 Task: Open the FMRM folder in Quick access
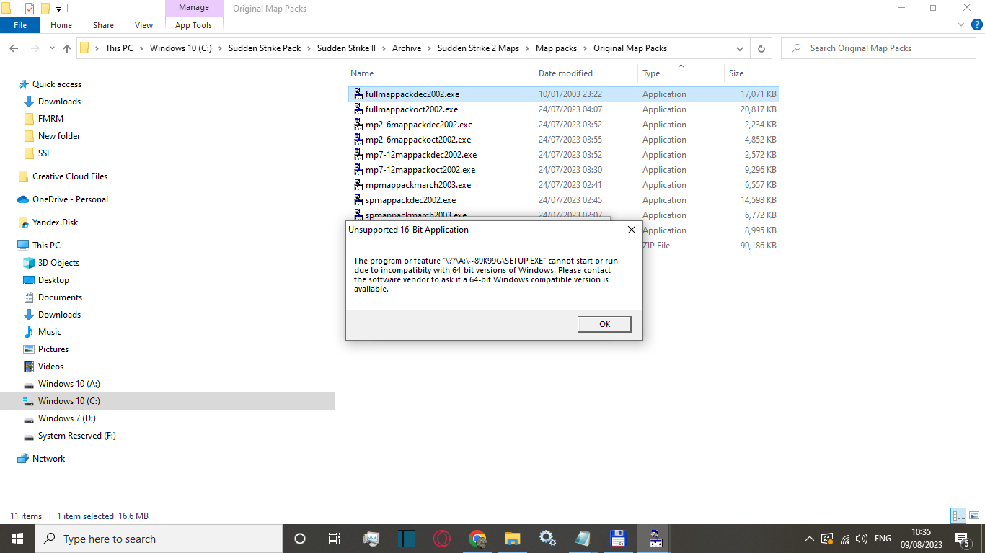(50, 119)
